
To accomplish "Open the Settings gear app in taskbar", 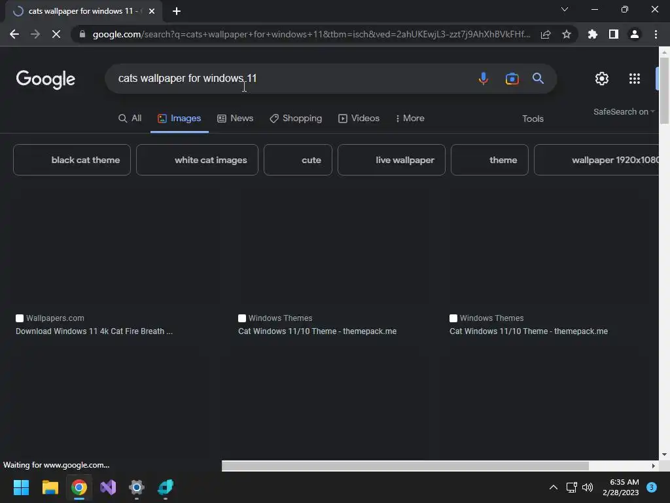I will [137, 487].
